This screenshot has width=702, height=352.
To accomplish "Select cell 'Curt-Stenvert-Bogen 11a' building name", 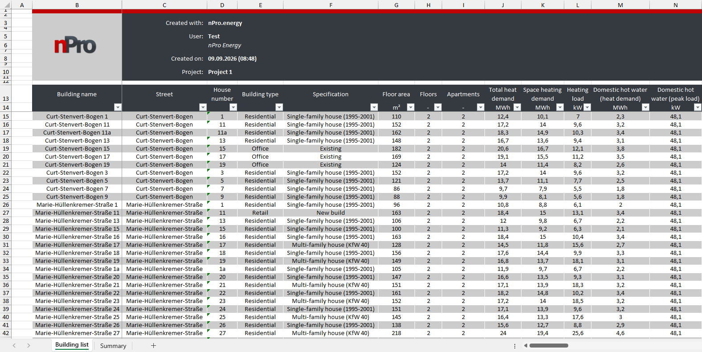I will pos(77,132).
